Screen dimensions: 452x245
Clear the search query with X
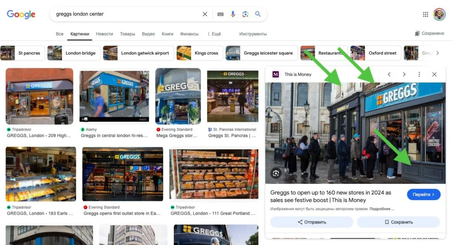tap(205, 14)
